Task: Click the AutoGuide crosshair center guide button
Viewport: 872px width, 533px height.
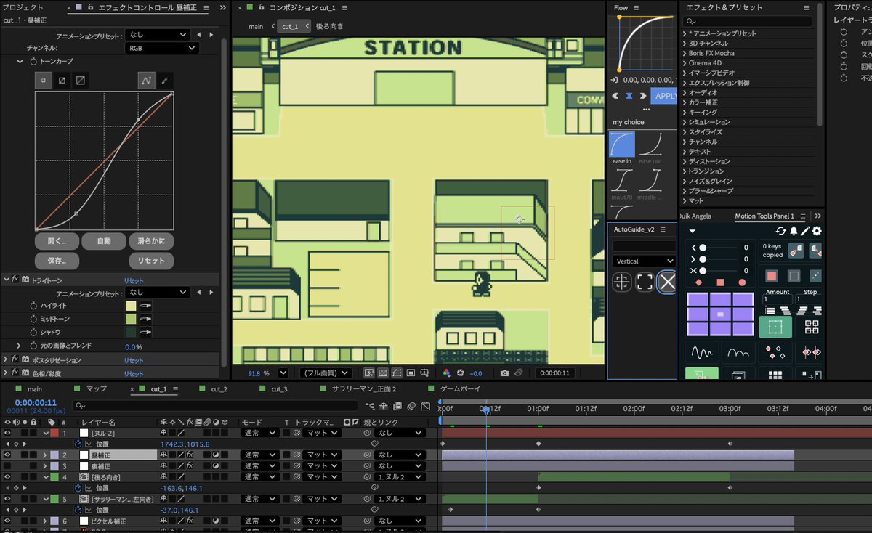Action: click(x=622, y=282)
